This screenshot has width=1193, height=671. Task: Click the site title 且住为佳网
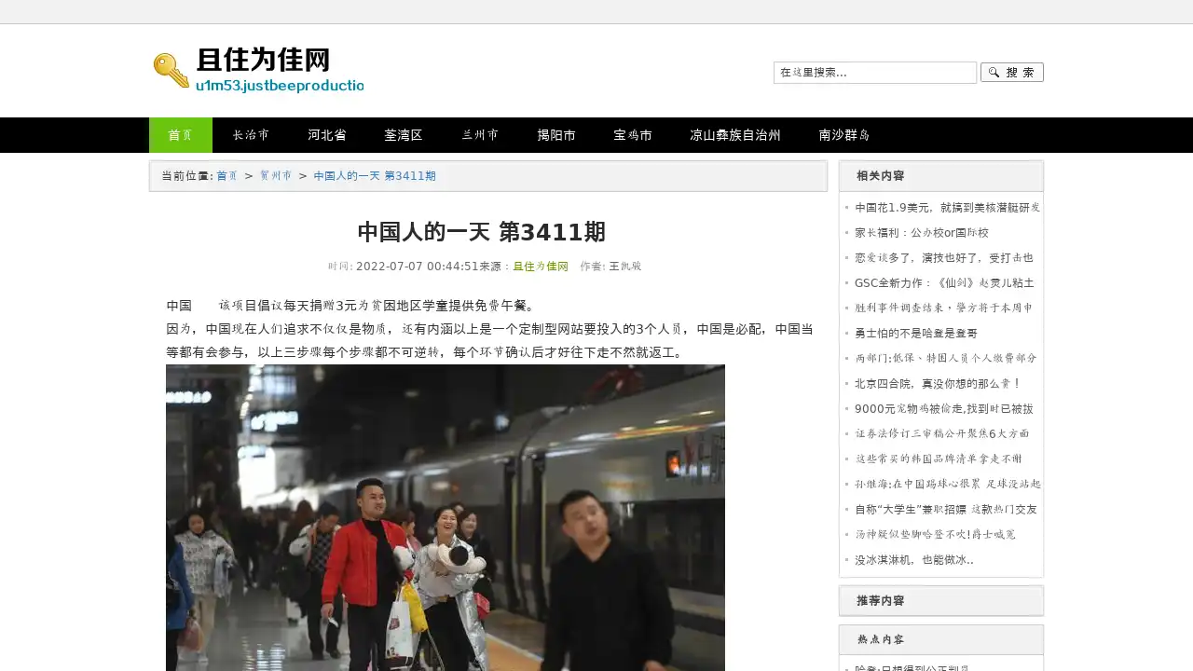coord(264,61)
